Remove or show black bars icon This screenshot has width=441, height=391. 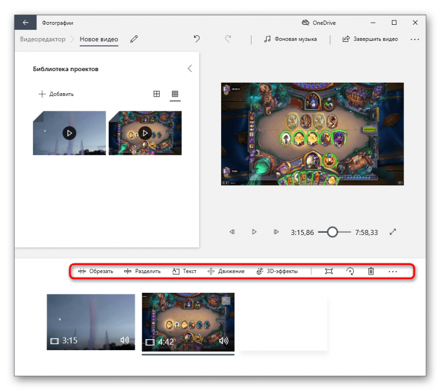click(329, 271)
